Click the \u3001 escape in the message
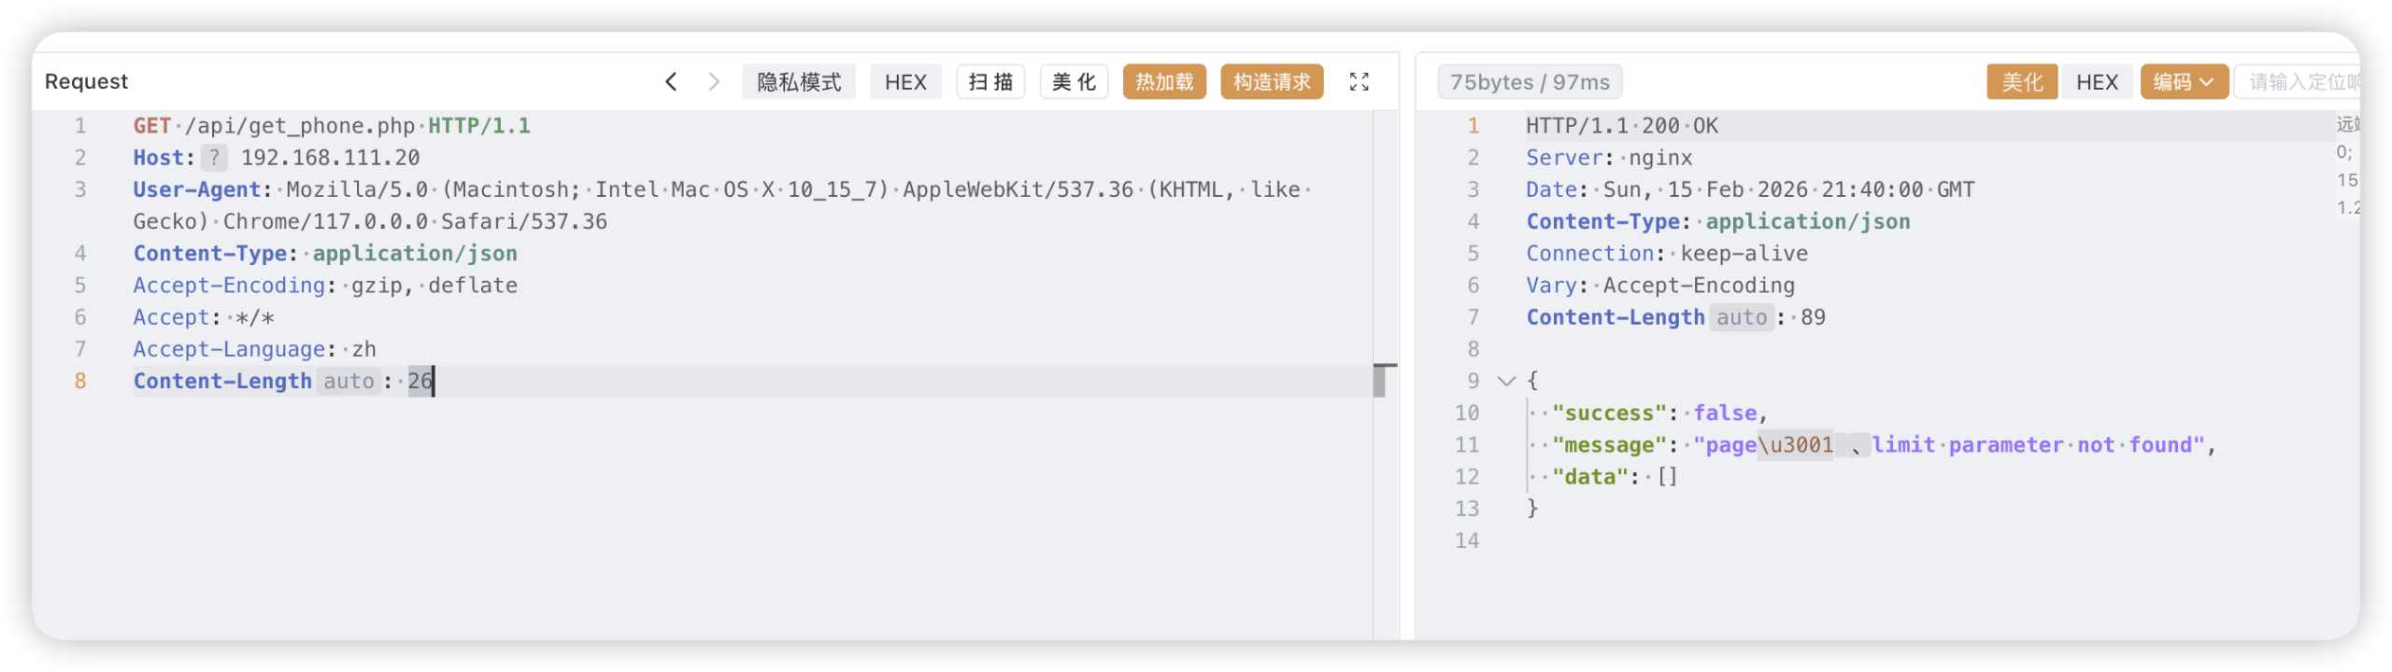The width and height of the screenshot is (2392, 672). (x=1795, y=445)
